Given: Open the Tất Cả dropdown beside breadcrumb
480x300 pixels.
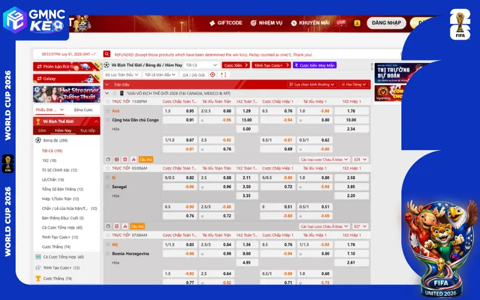Looking at the screenshot, I should tap(202, 65).
